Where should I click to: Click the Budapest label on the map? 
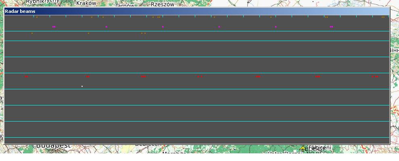[x=53, y=146]
